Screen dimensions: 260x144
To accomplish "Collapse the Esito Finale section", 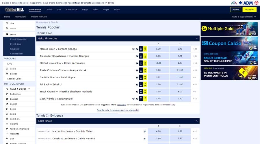I will [196, 121].
